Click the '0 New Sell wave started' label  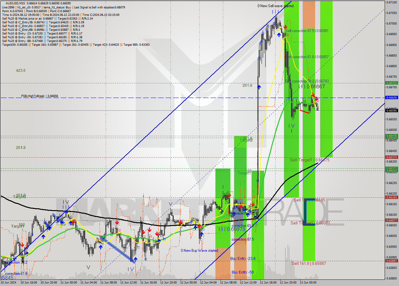275,6
